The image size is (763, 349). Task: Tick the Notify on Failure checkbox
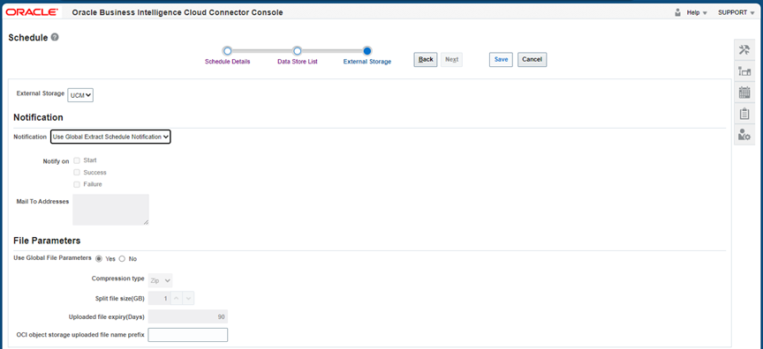click(77, 184)
